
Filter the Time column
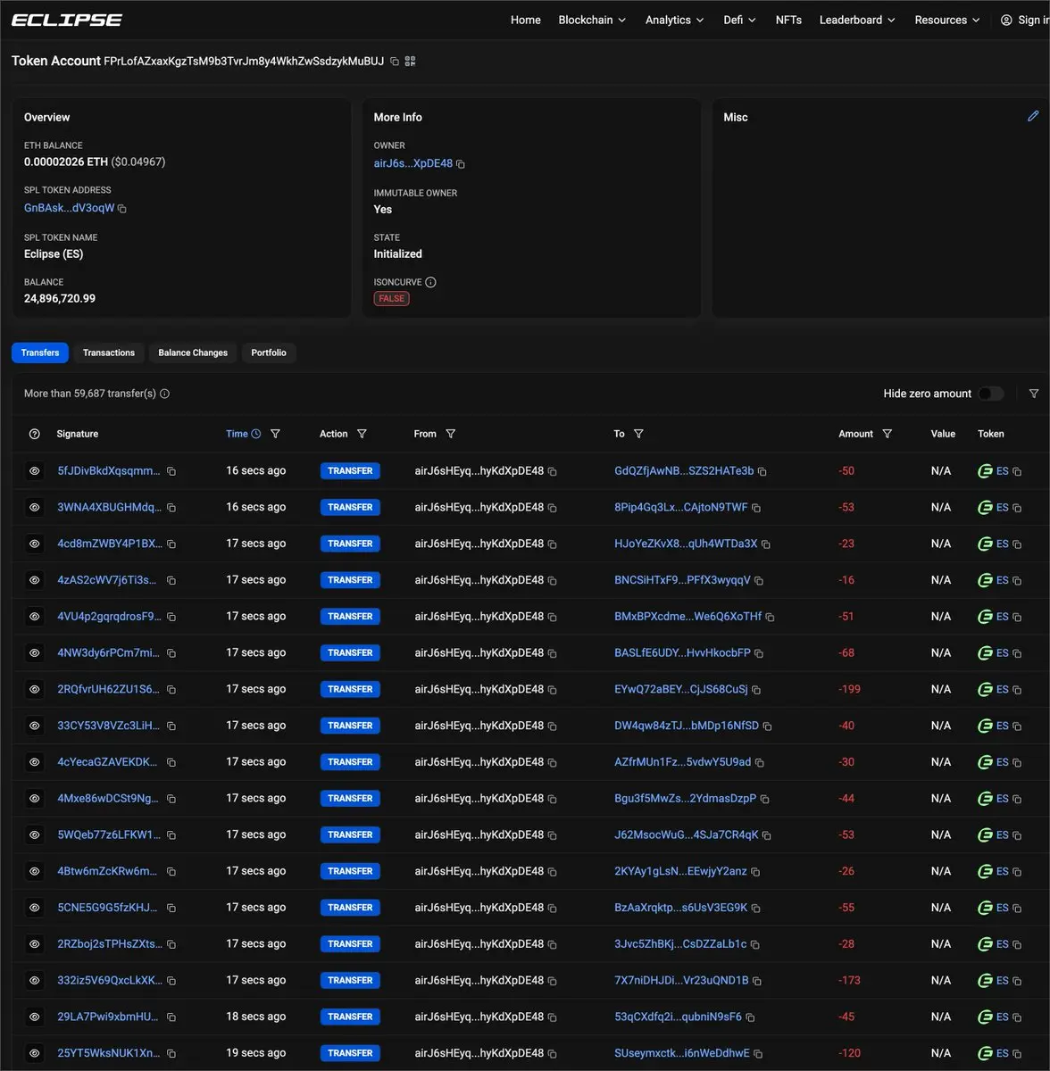275,434
